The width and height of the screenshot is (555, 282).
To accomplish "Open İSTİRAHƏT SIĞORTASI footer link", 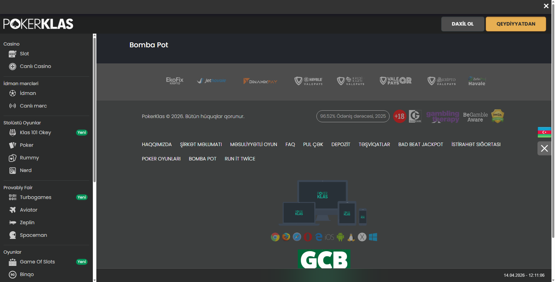I will pos(476,144).
